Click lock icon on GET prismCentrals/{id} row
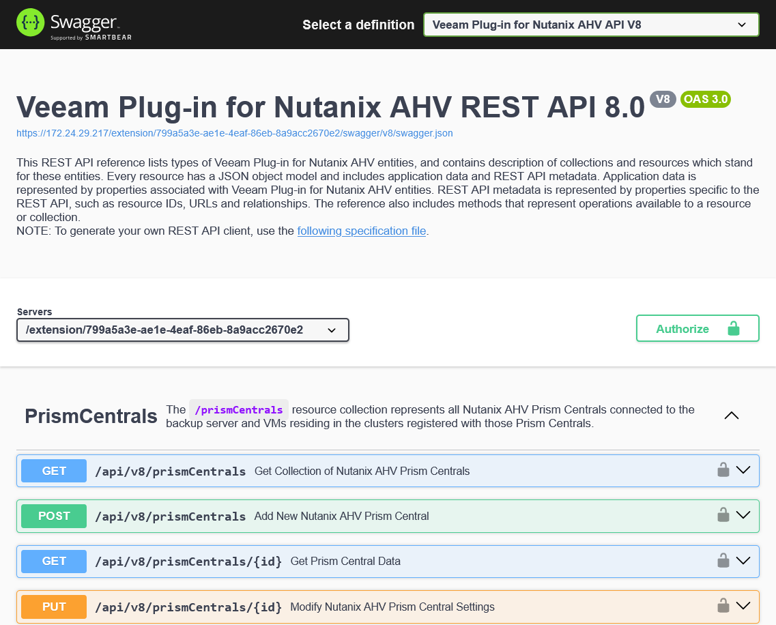This screenshot has width=776, height=625. [723, 561]
